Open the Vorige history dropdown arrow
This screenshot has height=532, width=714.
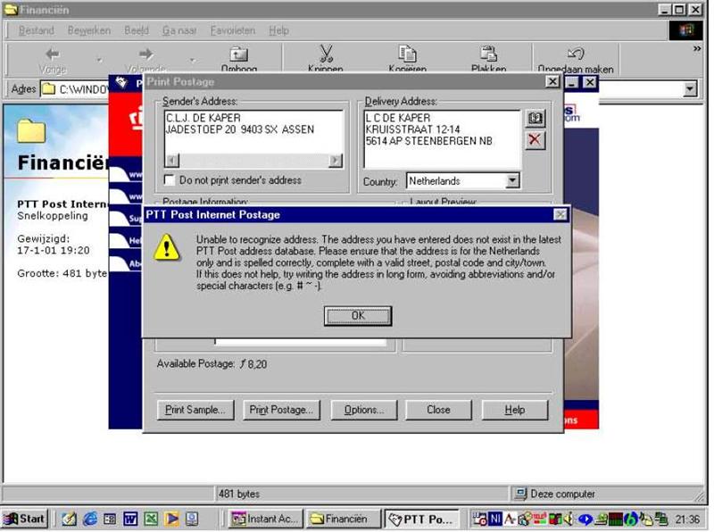point(99,60)
